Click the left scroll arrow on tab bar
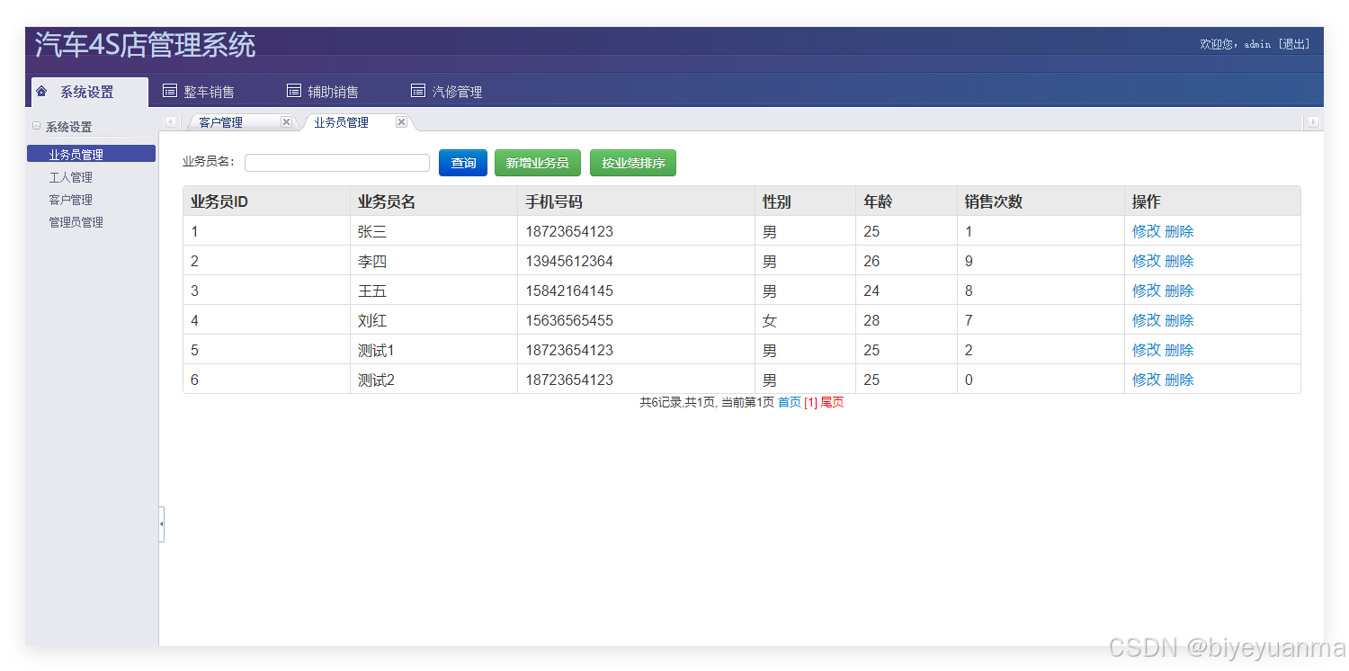Screen dimensions: 1349x671 tap(170, 121)
